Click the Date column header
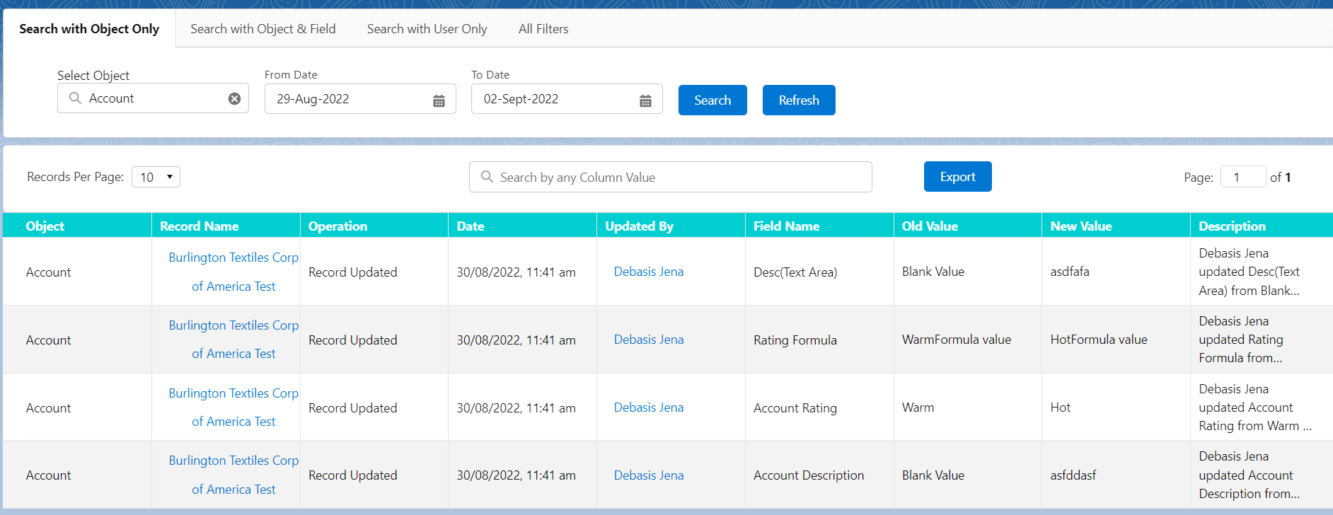Image resolution: width=1333 pixels, height=515 pixels. [471, 226]
